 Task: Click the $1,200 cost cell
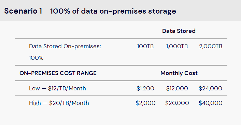(x=145, y=88)
